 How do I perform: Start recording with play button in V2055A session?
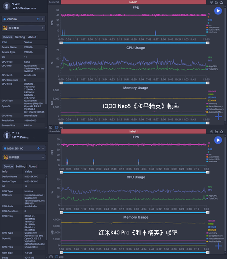[218, 11]
